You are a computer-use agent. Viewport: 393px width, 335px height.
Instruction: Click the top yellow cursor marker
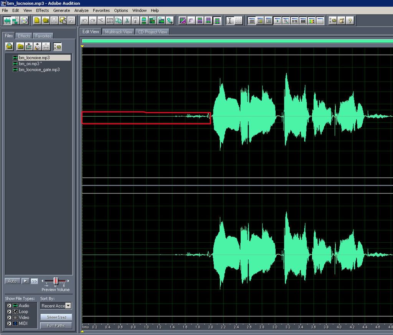(82, 46)
